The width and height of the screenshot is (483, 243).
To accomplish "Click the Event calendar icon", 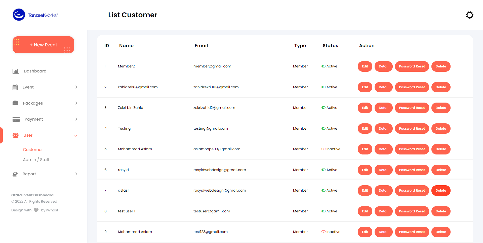I will [x=15, y=87].
